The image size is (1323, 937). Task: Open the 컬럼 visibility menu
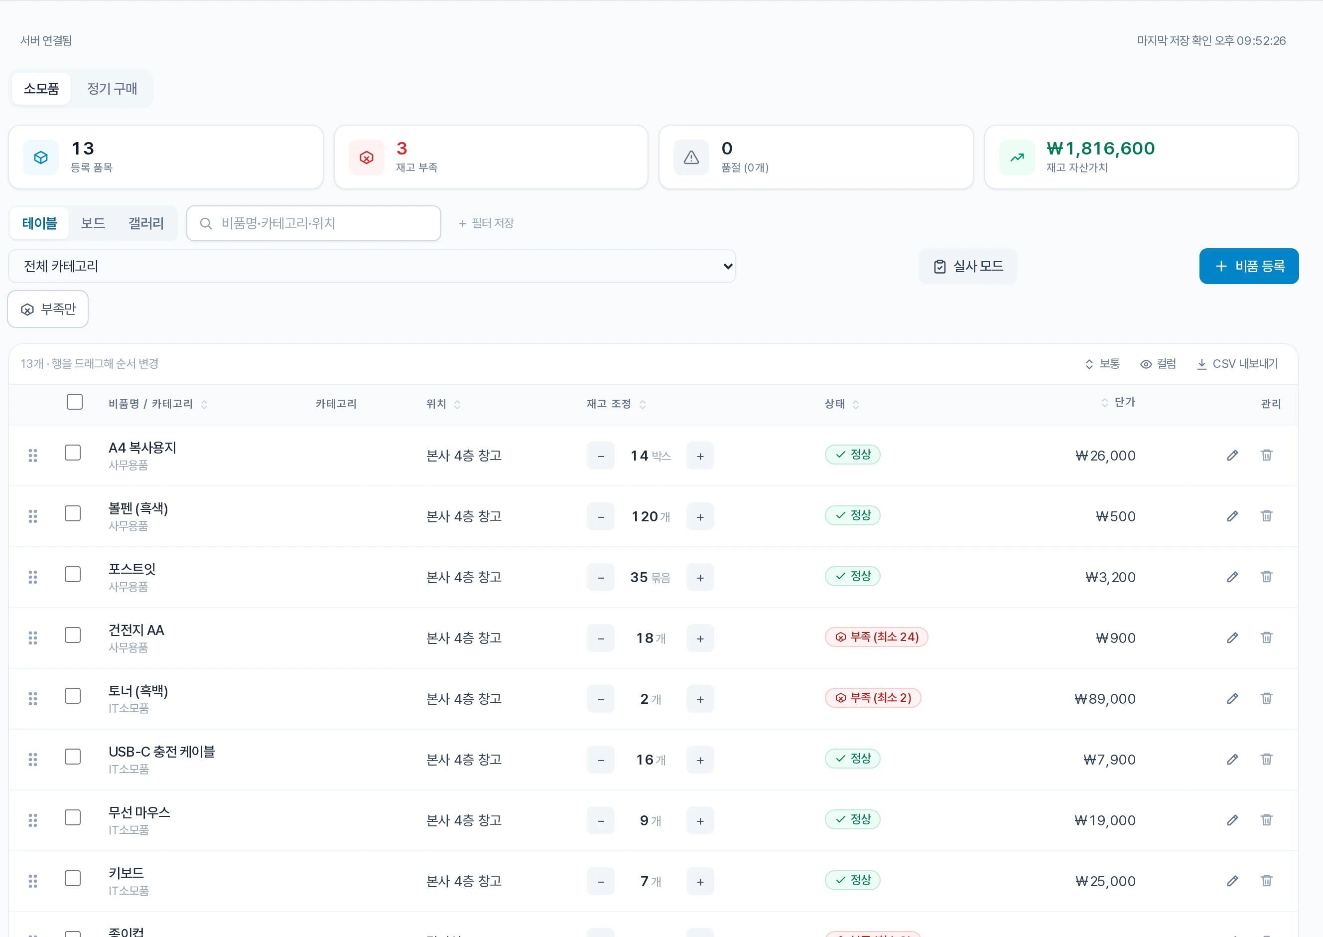pyautogui.click(x=1158, y=364)
